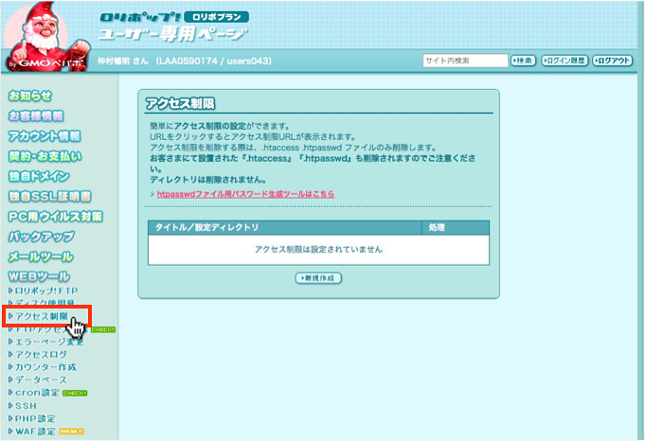
Task: Click the 処理 column header
Action: pyautogui.click(x=456, y=227)
